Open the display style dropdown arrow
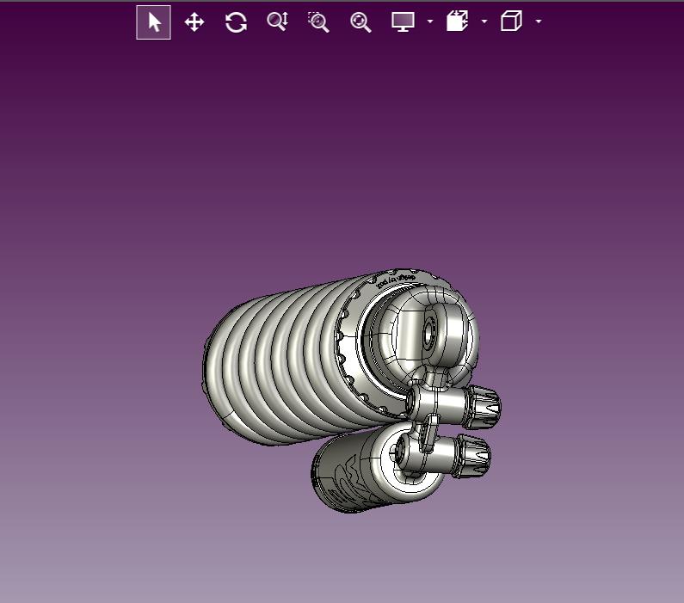 [430, 22]
